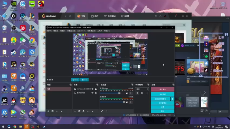The height and width of the screenshot is (129, 230).
Task: Open source properties gear in Sources dock
Action: point(83,111)
